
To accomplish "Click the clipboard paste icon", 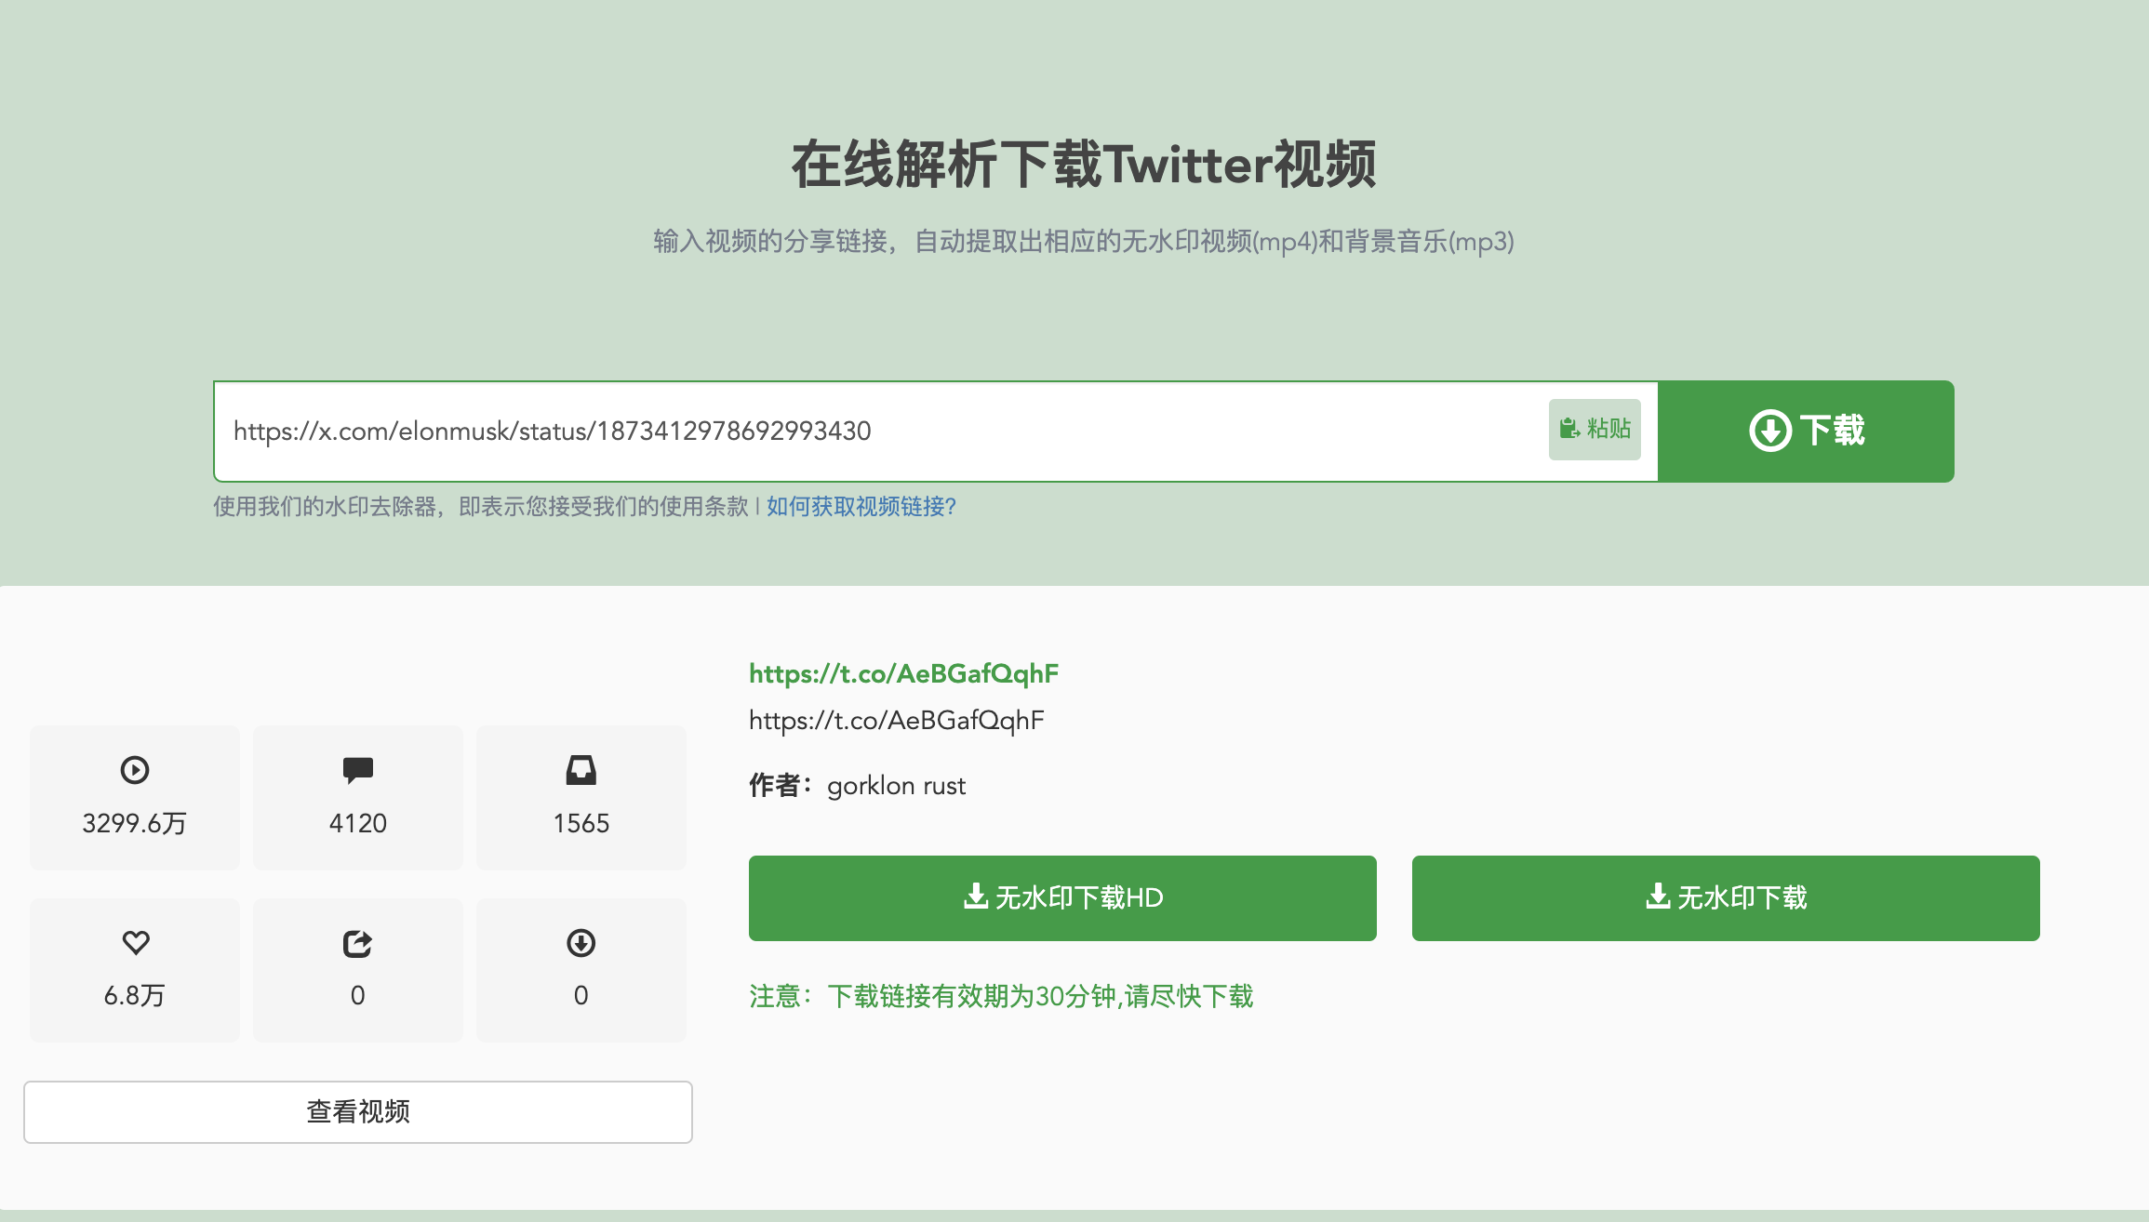I will (1569, 429).
